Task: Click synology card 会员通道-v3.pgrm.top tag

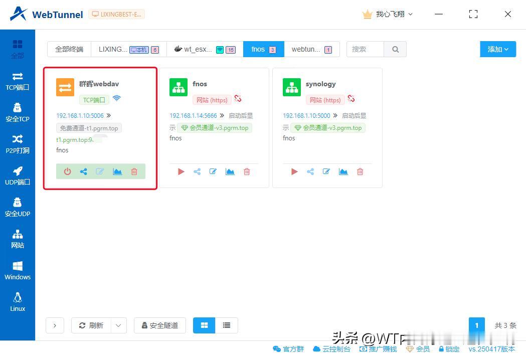Action: pyautogui.click(x=328, y=128)
